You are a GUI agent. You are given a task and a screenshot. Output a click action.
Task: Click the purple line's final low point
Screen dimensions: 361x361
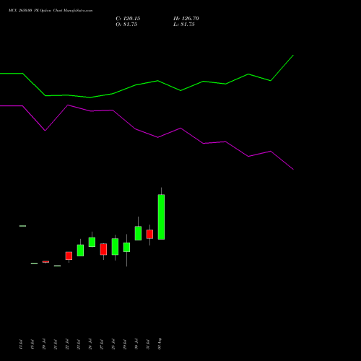[293, 170]
